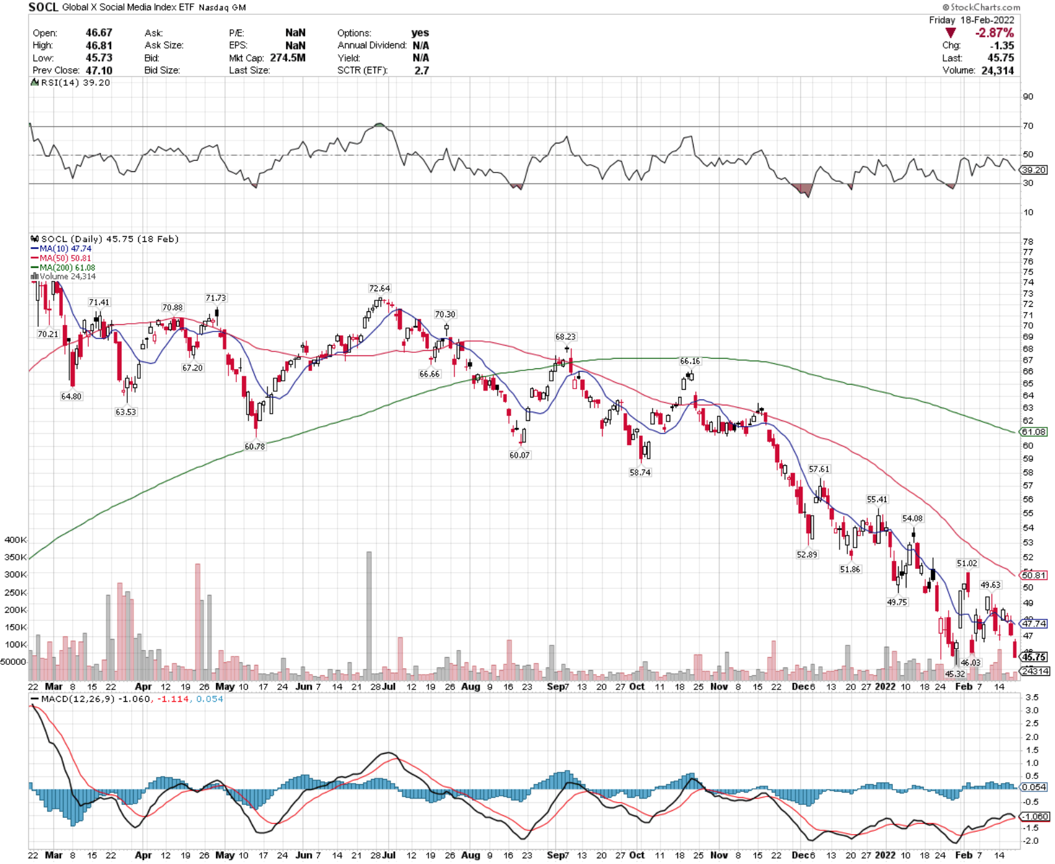Click the SCTR (ETF) value 2.7
Viewport: 1055px width, 864px height.
coord(422,70)
